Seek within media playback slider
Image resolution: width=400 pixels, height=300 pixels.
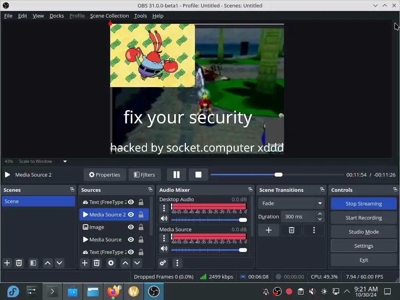(277, 175)
